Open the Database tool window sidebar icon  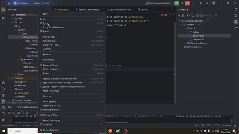pos(236,22)
